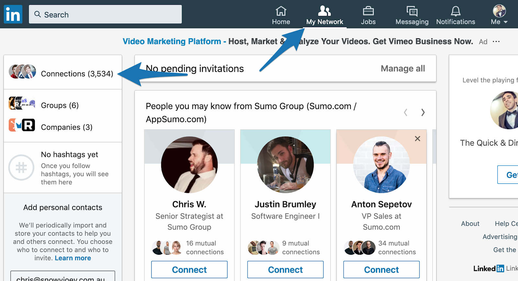Click the Companies logos icon
The height and width of the screenshot is (281, 518).
(x=22, y=125)
